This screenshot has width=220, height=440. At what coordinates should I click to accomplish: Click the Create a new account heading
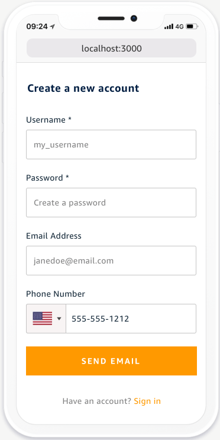coord(83,88)
